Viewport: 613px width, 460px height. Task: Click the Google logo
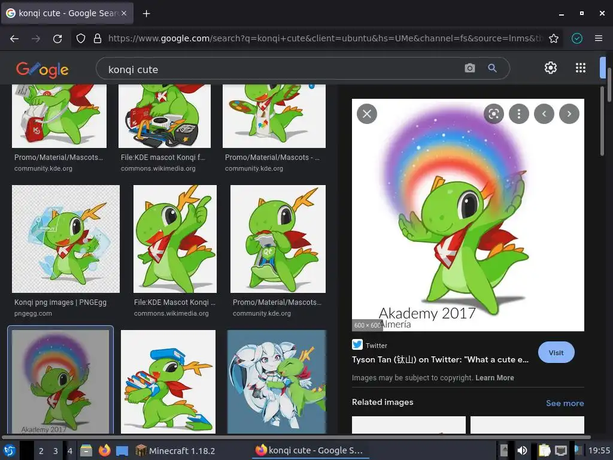[x=43, y=69]
